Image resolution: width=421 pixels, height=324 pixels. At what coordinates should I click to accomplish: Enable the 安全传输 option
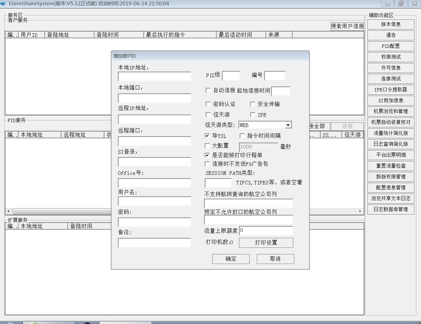pyautogui.click(x=253, y=104)
